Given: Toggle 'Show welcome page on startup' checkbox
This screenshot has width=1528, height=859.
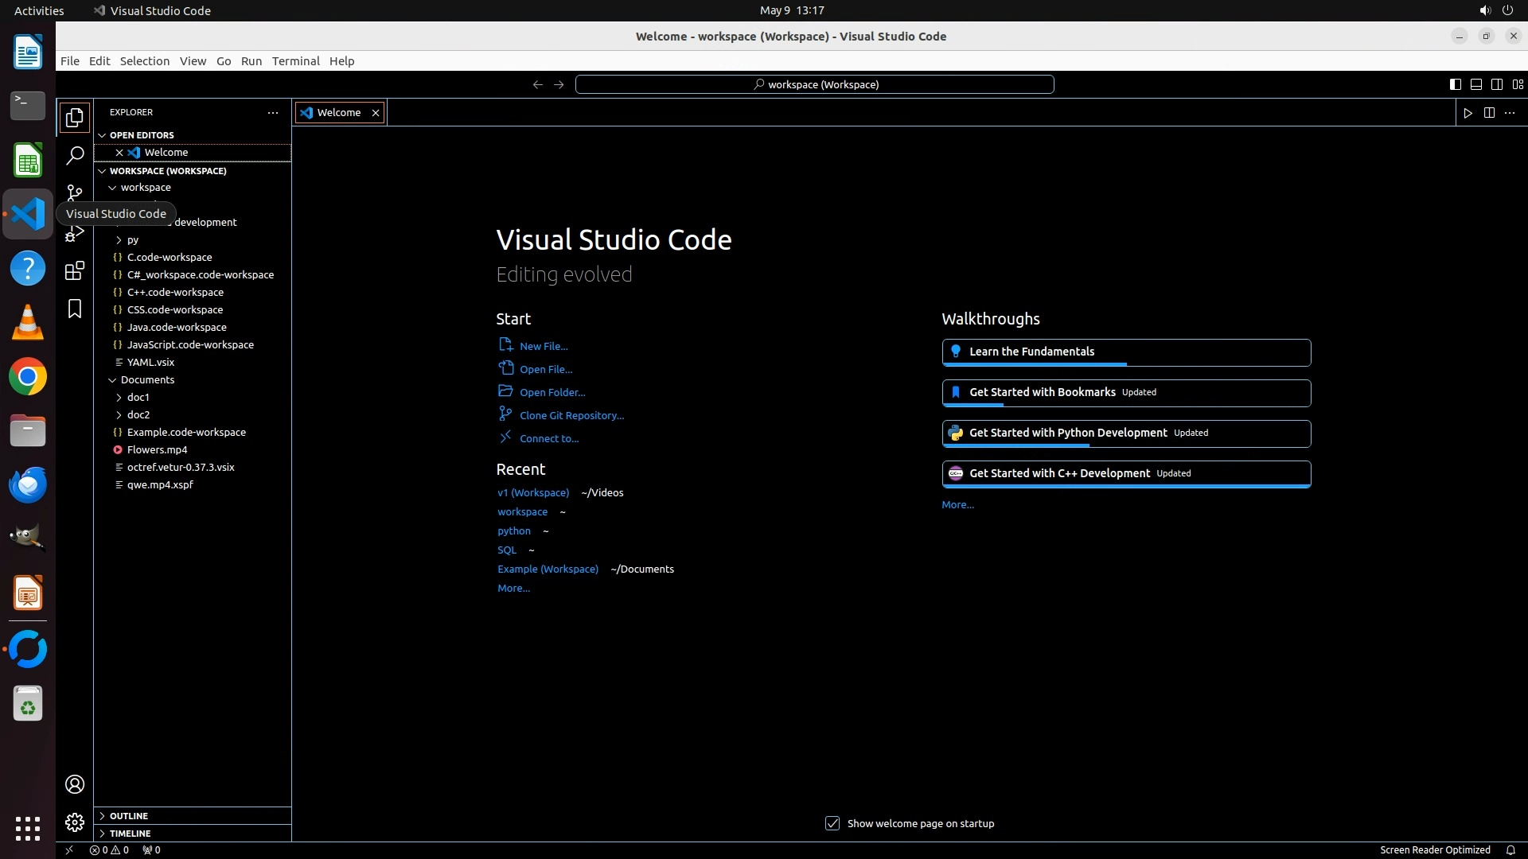Looking at the screenshot, I should coord(832,823).
